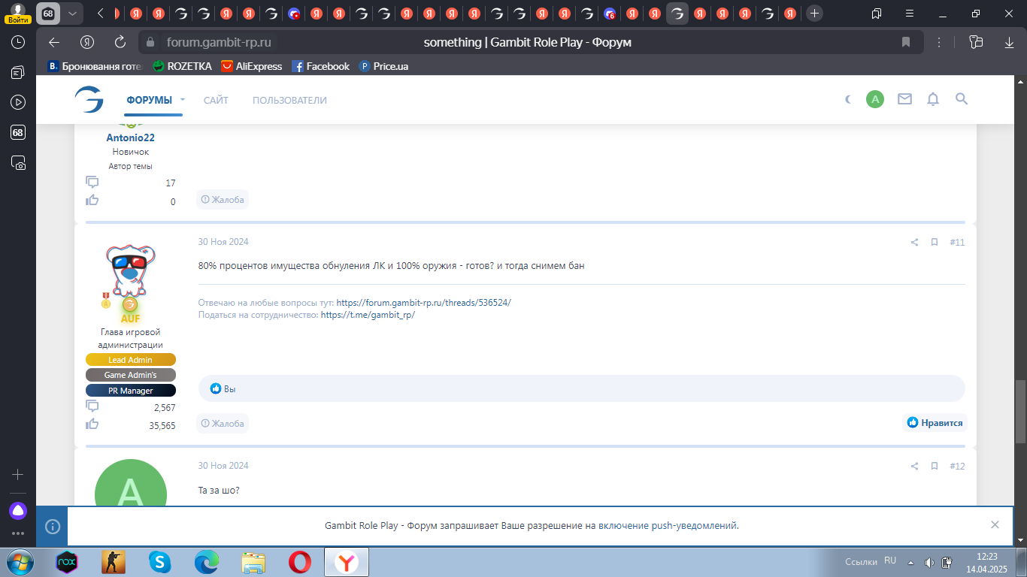The image size is (1027, 577).
Task: Show hidden system tray icons arrow
Action: [x=910, y=562]
